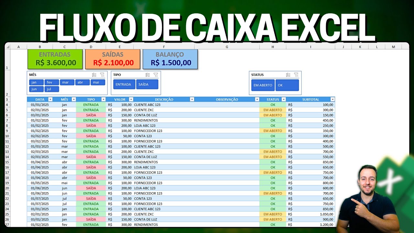The height and width of the screenshot is (233, 414).
Task: Filter by fev in the MÊS slicer
Action: pos(52,82)
